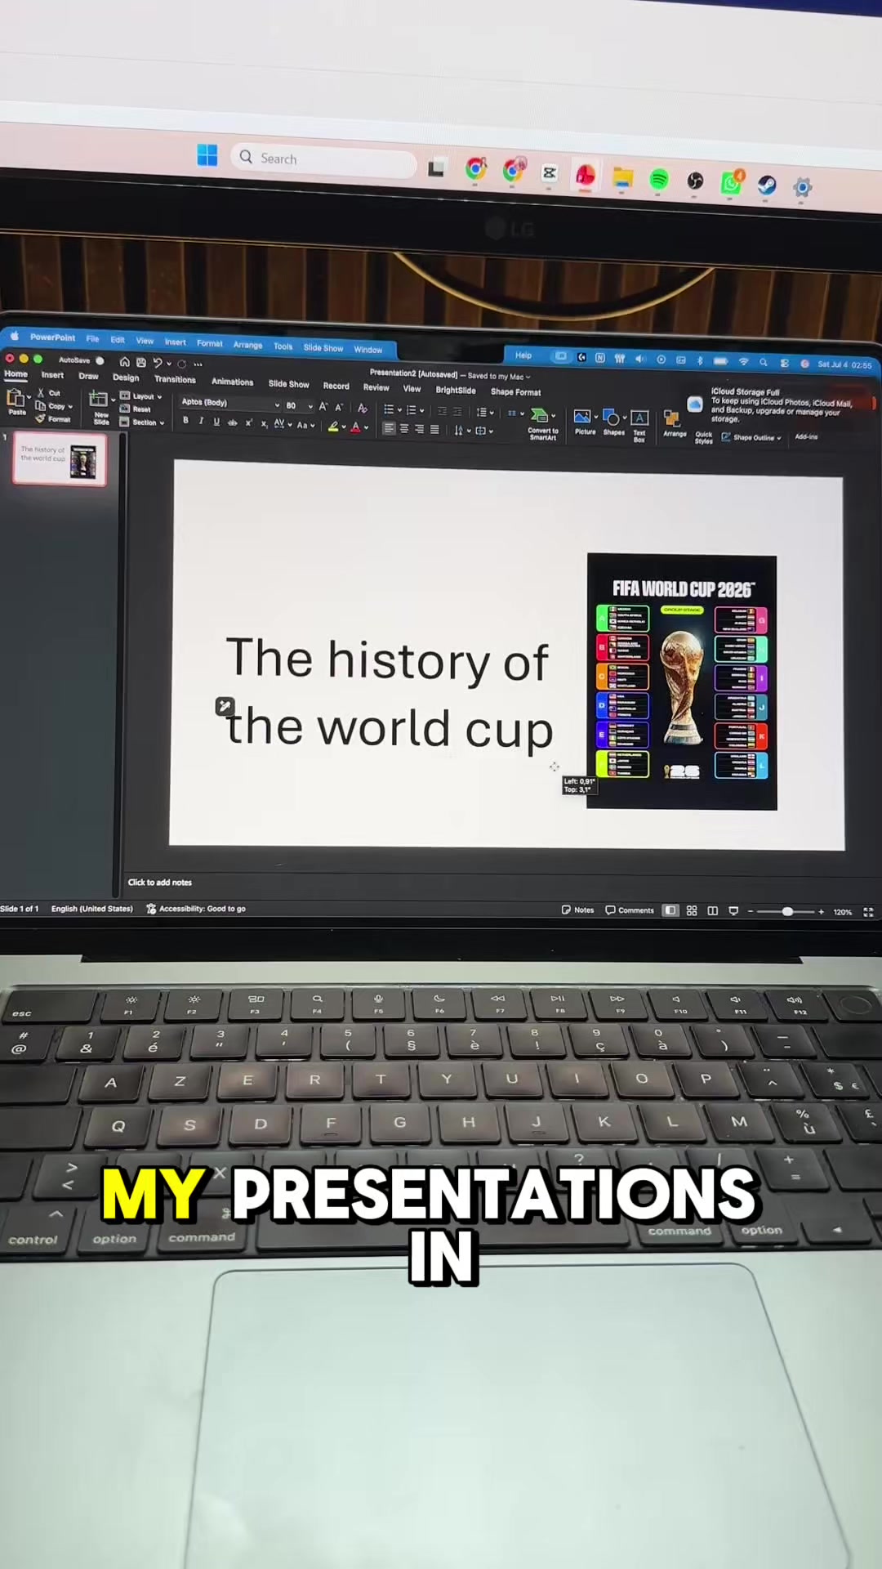The width and height of the screenshot is (882, 1569).
Task: Click the Clear Formatting icon
Action: (x=363, y=408)
